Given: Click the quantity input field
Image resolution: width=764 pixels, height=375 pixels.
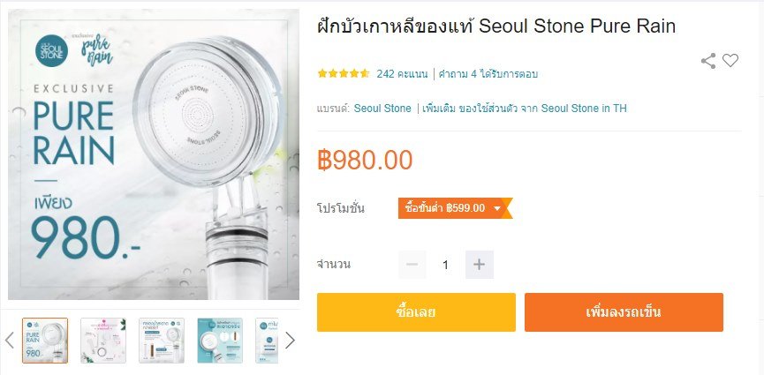Looking at the screenshot, I should pos(445,264).
